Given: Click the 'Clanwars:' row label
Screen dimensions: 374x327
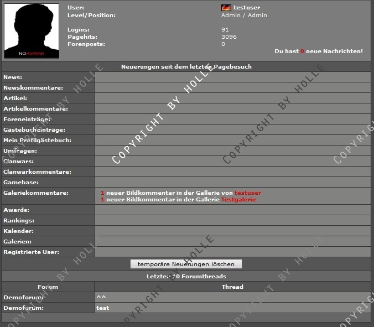Looking at the screenshot, I should pos(18,161).
